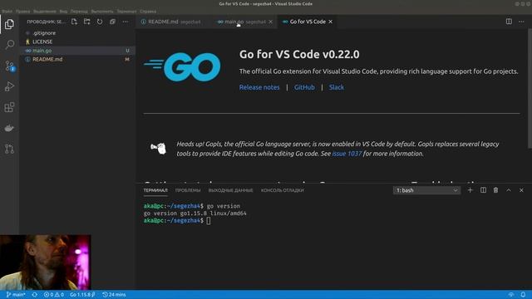Image resolution: width=532 pixels, height=299 pixels.
Task: Click the terminal prompt input line
Action: click(x=177, y=221)
